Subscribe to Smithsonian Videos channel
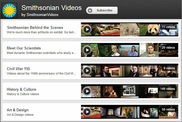The image size is (182, 122). click(102, 10)
